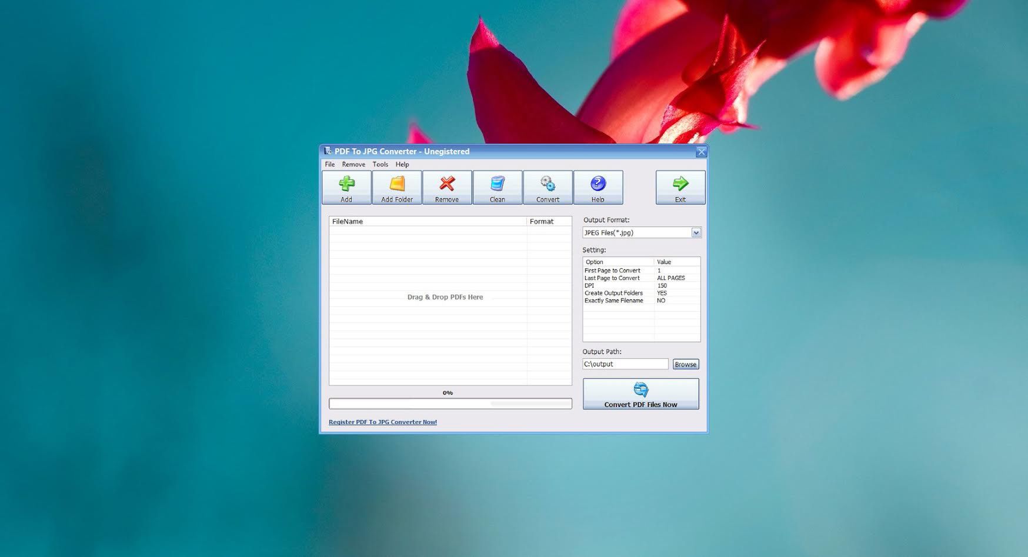Click the Clean icon to clear the list

[498, 187]
